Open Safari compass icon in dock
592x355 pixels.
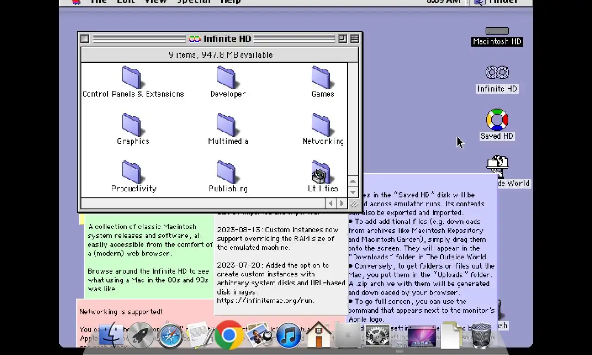click(170, 336)
